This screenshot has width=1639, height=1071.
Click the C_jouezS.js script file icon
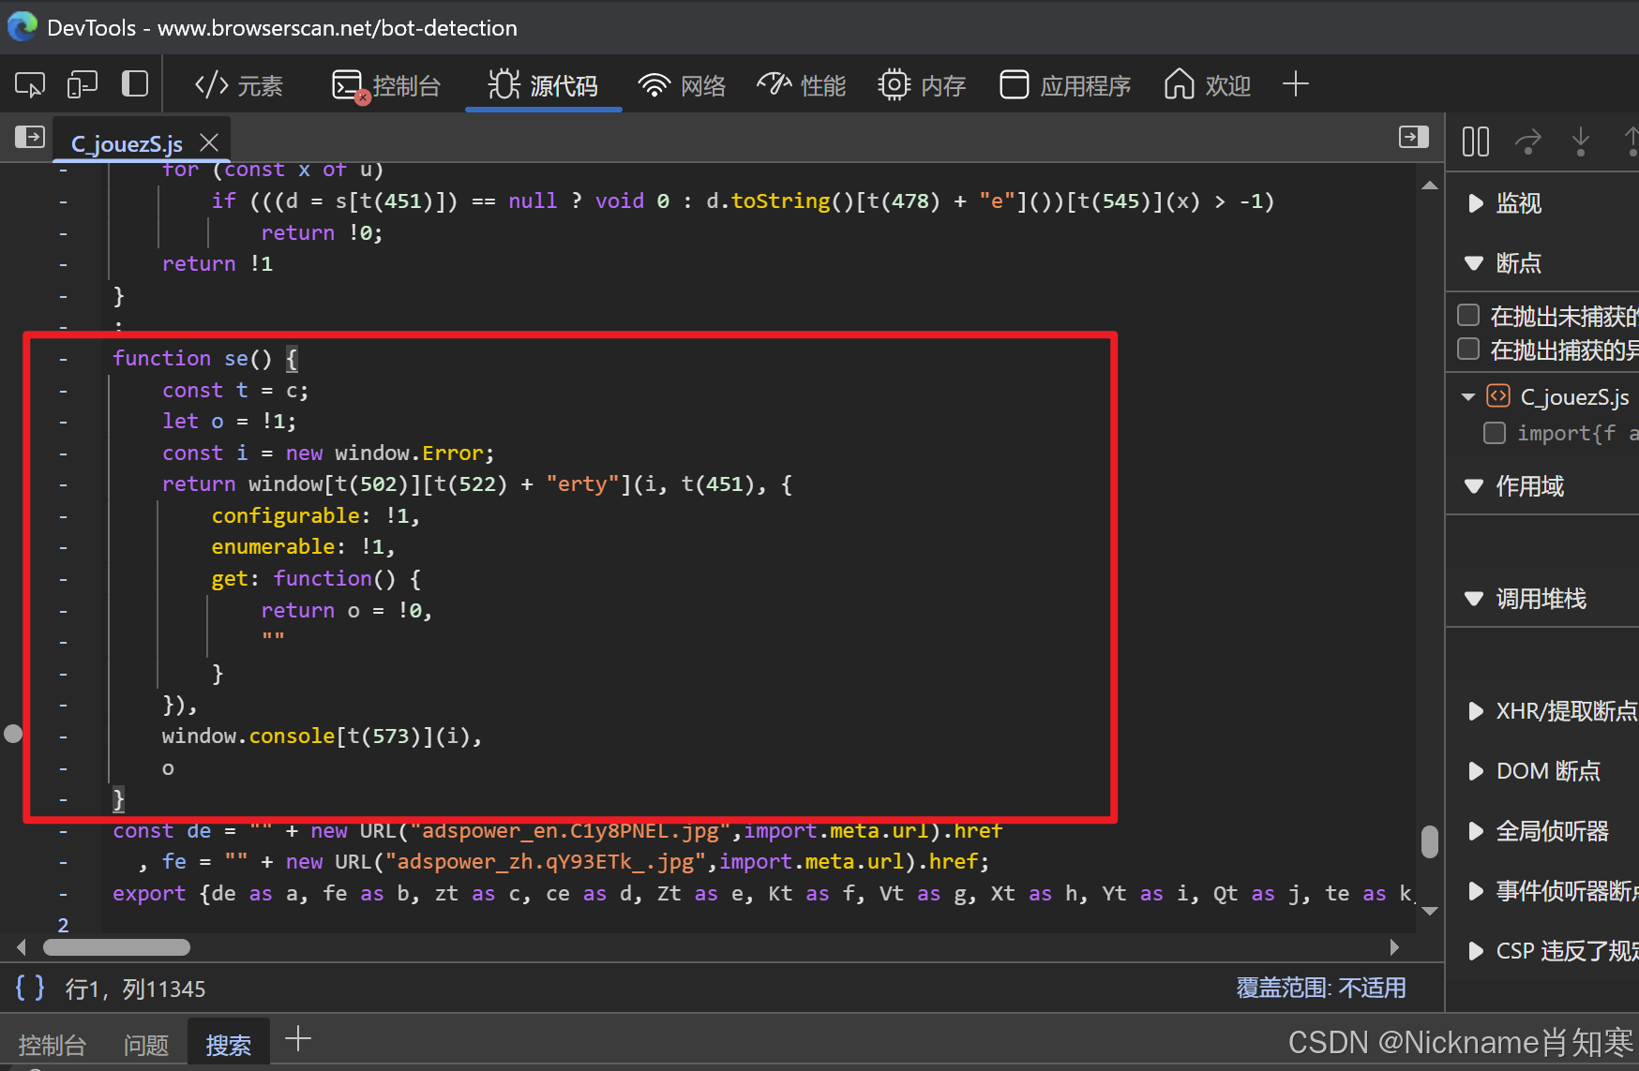1498,396
